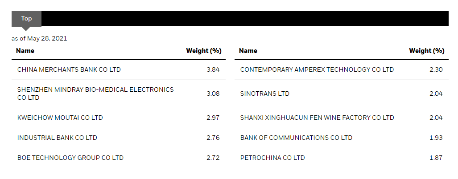The image size is (458, 179).
Task: Click the 3.84 weight value
Action: tap(213, 69)
